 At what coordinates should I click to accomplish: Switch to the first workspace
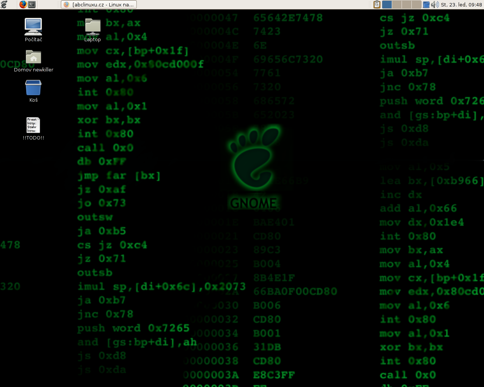(387, 5)
